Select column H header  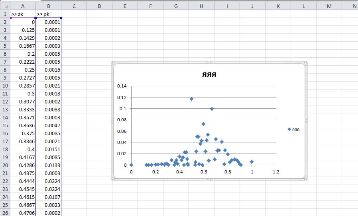202,6
